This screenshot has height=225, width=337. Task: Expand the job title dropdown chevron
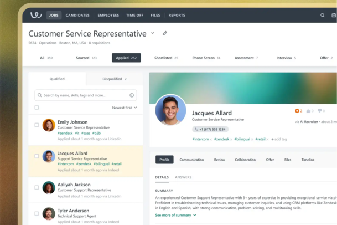point(153,33)
